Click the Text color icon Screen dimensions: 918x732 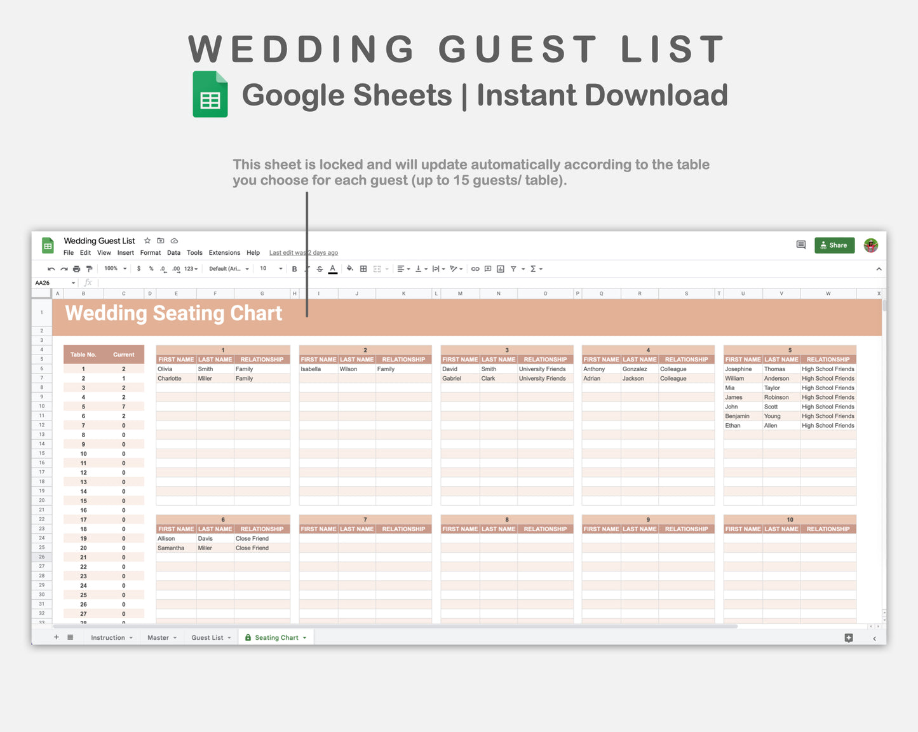pyautogui.click(x=331, y=269)
